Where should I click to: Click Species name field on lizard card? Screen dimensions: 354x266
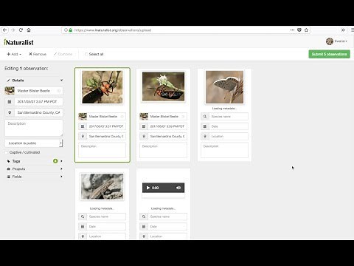tap(106, 216)
